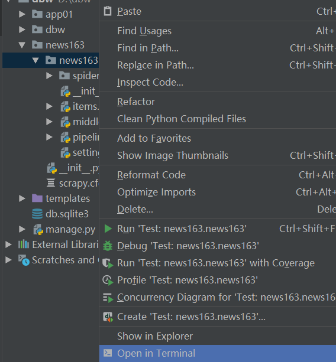
Task: Select Replace in Path menu entry
Action: click(217, 65)
